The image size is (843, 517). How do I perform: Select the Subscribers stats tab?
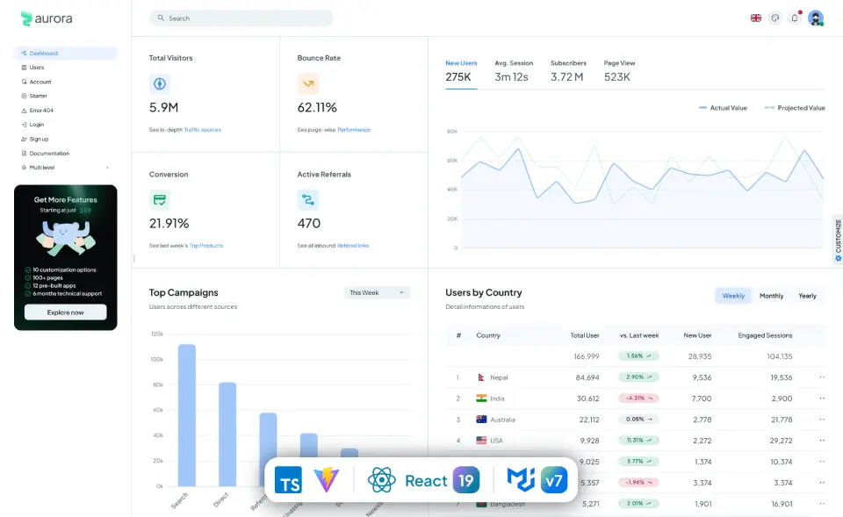[x=568, y=68]
